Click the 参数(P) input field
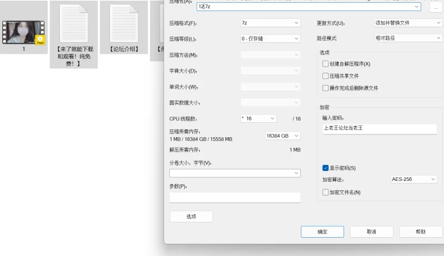The image size is (444, 256). click(235, 197)
